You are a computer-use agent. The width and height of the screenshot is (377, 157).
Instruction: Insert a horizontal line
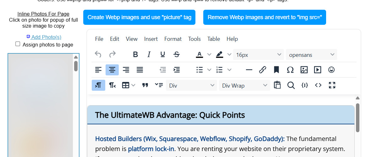pos(249,70)
